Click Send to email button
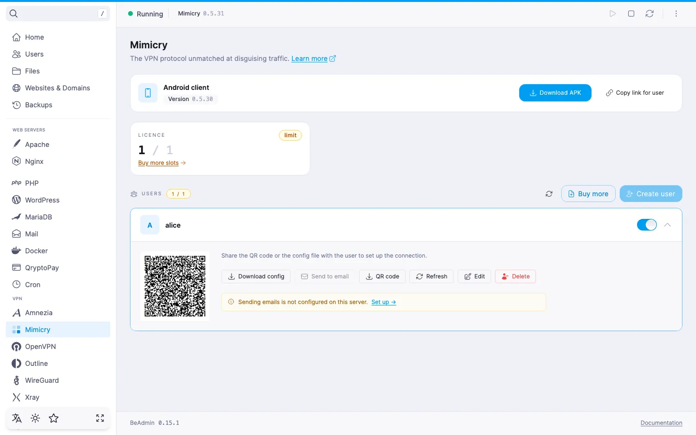The height and width of the screenshot is (435, 696). (325, 276)
